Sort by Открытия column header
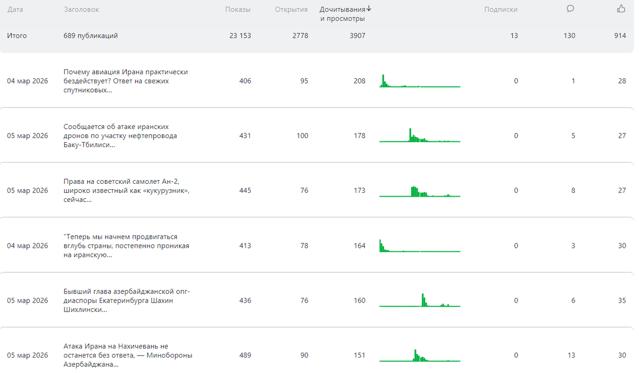The width and height of the screenshot is (639, 373). (x=291, y=10)
